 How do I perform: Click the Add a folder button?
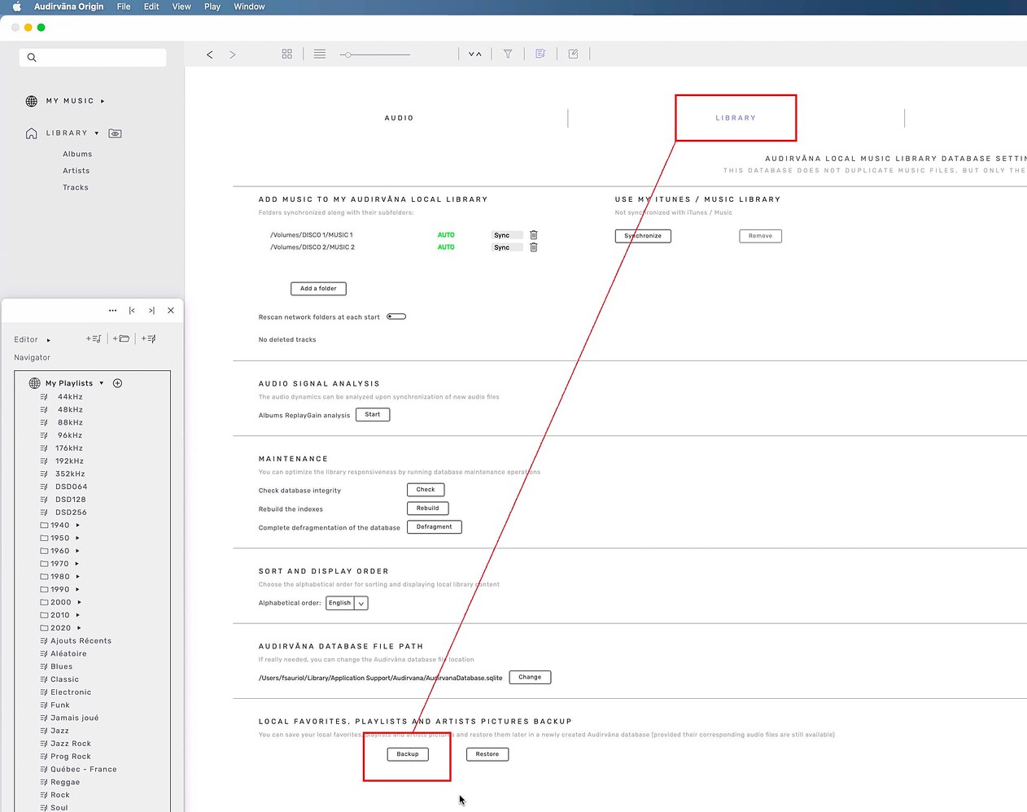coord(318,289)
